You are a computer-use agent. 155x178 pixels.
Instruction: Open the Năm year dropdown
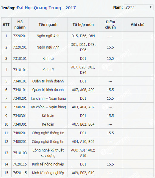click(138, 7)
